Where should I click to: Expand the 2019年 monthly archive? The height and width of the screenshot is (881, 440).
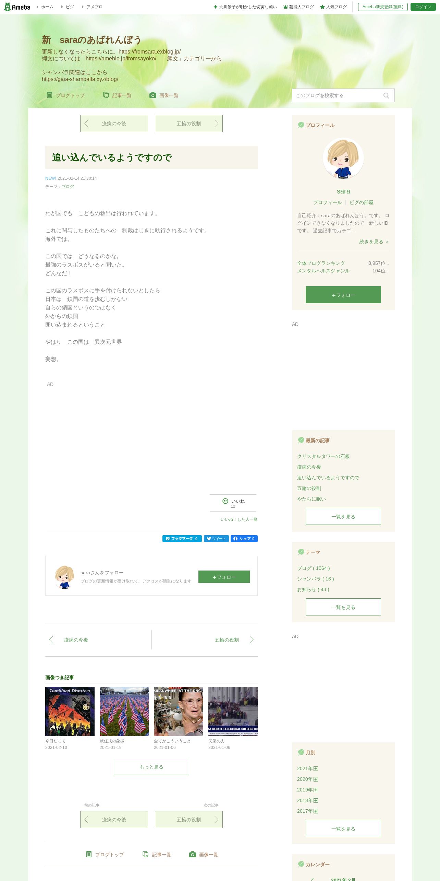click(316, 790)
